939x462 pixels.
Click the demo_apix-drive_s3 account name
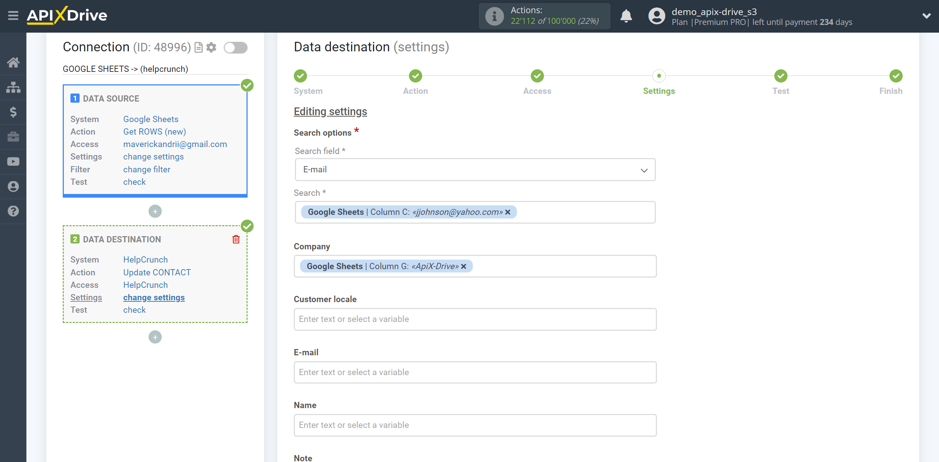(714, 12)
